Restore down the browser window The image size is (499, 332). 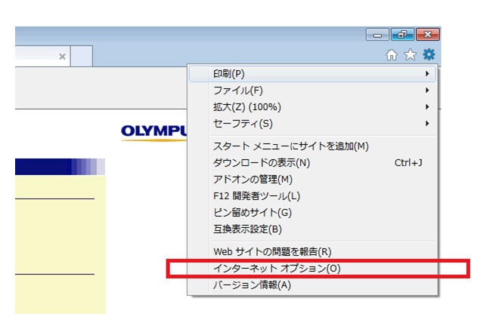402,34
